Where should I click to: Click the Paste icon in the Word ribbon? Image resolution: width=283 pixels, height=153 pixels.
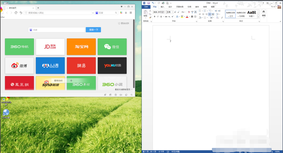[146, 13]
